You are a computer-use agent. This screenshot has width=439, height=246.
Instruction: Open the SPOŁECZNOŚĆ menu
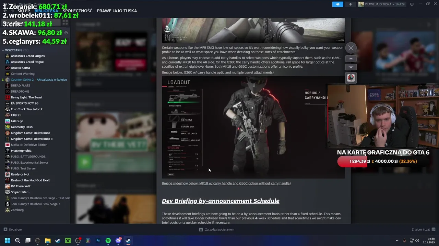click(x=78, y=11)
